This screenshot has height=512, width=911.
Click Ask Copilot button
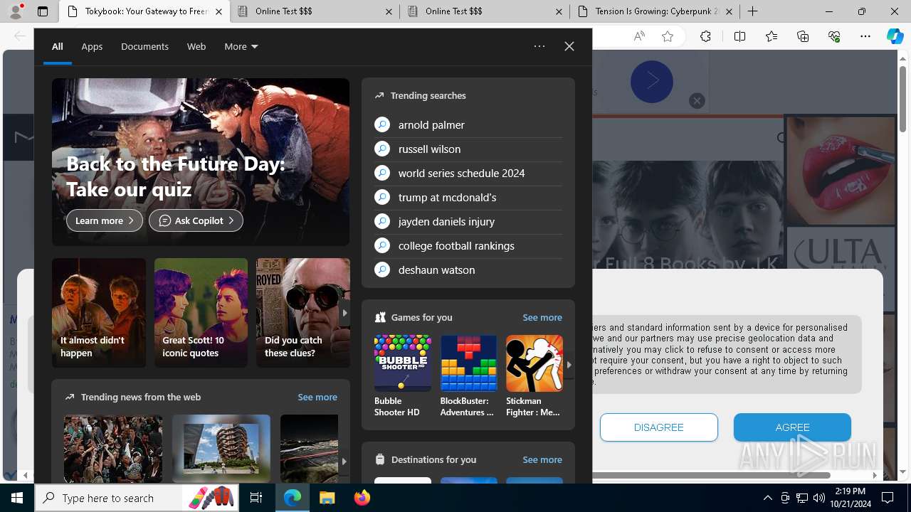[x=196, y=220]
